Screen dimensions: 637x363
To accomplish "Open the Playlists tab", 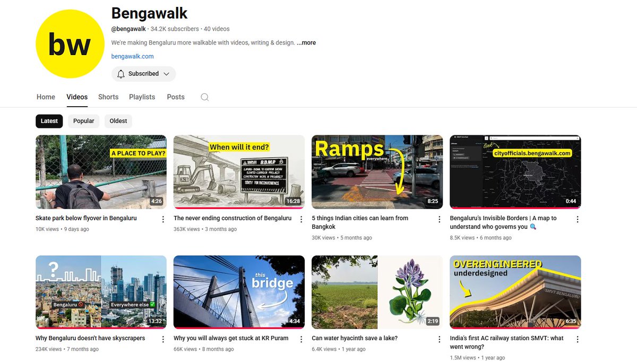I will coord(142,97).
